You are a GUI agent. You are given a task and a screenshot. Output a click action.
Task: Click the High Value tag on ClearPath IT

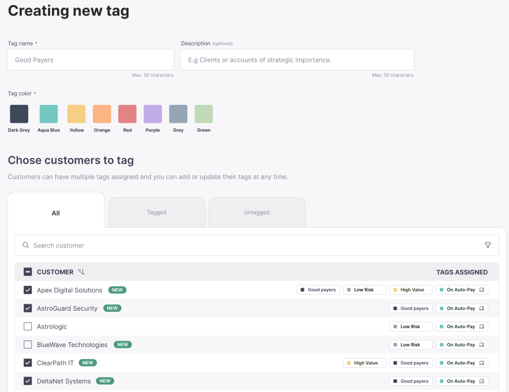pyautogui.click(x=365, y=363)
